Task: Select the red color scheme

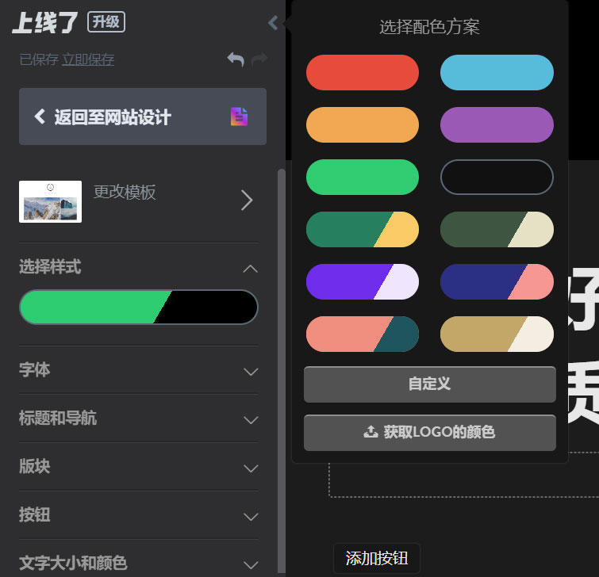Action: 363,72
